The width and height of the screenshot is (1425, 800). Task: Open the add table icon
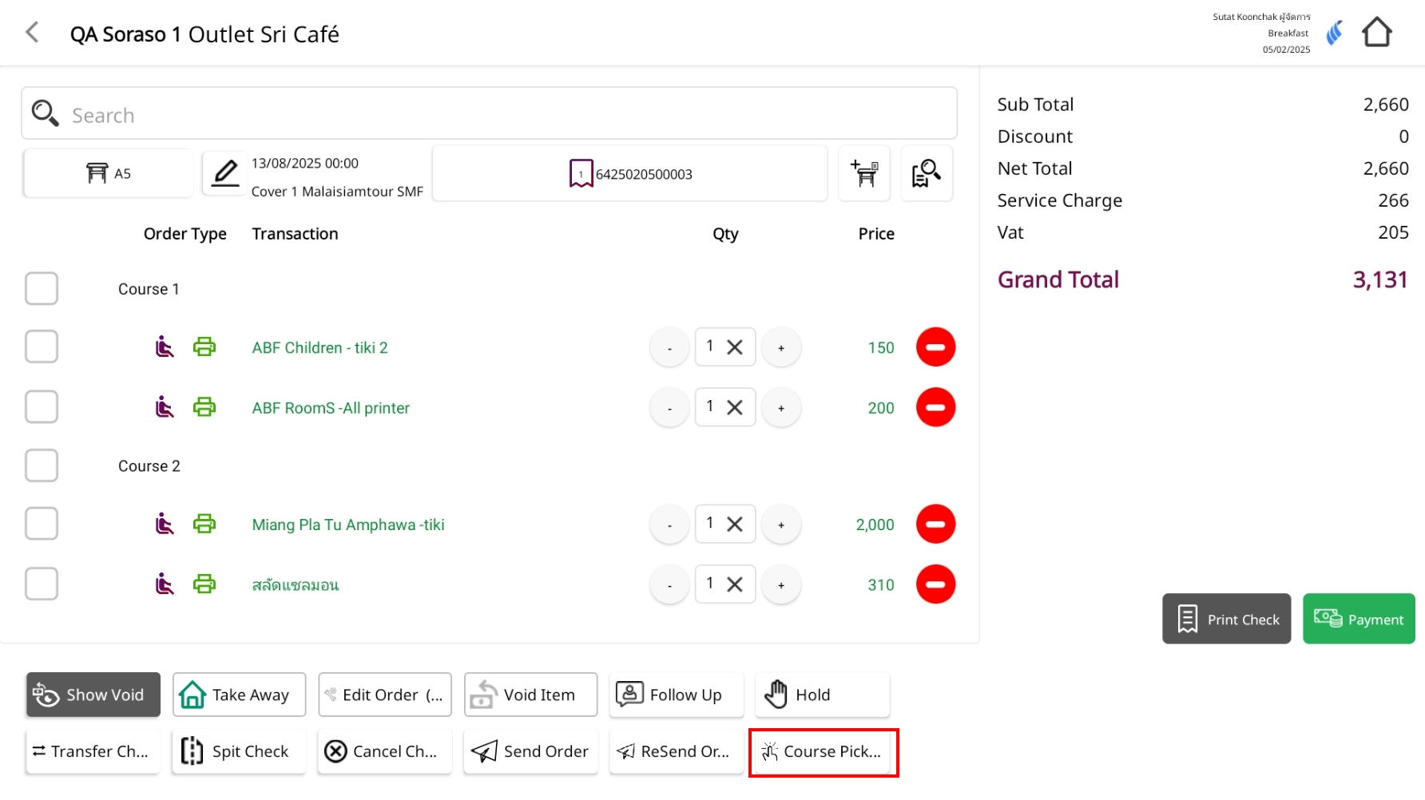tap(864, 173)
